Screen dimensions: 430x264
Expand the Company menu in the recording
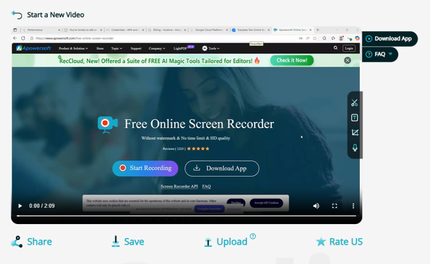(x=157, y=48)
